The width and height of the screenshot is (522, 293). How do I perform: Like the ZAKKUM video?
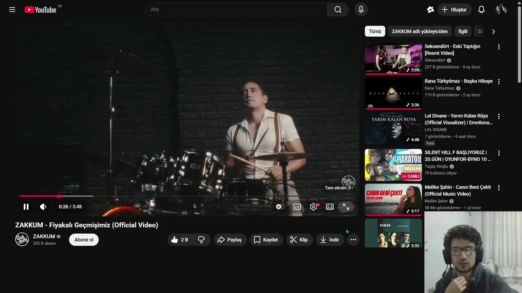click(x=180, y=240)
